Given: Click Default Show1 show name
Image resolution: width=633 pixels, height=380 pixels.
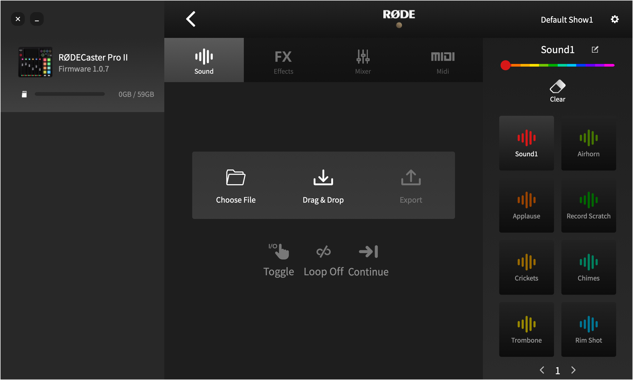Looking at the screenshot, I should click(567, 20).
